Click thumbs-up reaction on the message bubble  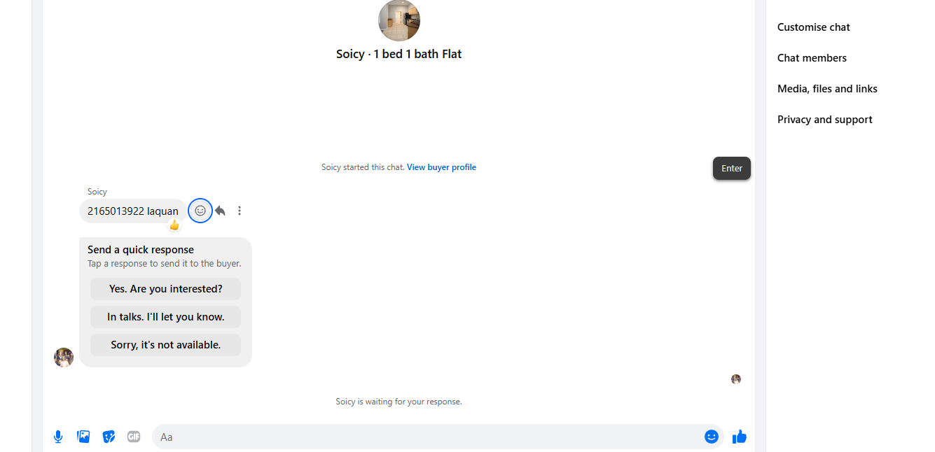[x=174, y=225]
